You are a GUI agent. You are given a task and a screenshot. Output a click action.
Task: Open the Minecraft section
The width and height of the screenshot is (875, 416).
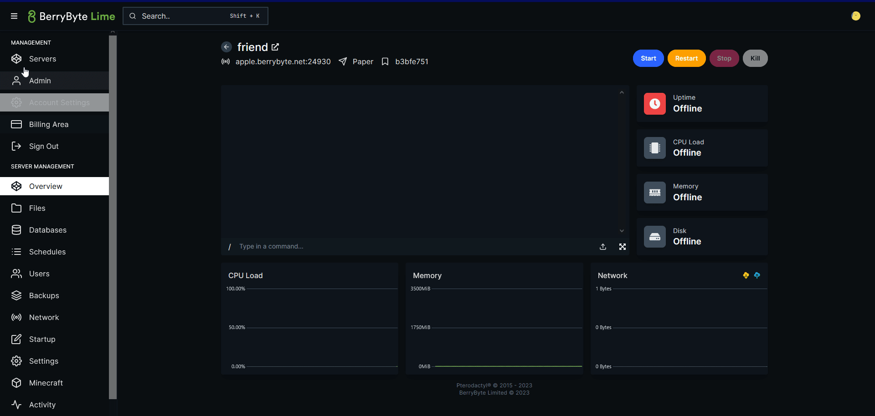tap(55, 383)
